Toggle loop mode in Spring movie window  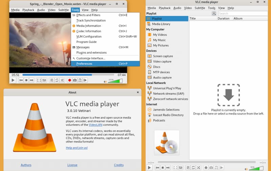(x=57, y=80)
